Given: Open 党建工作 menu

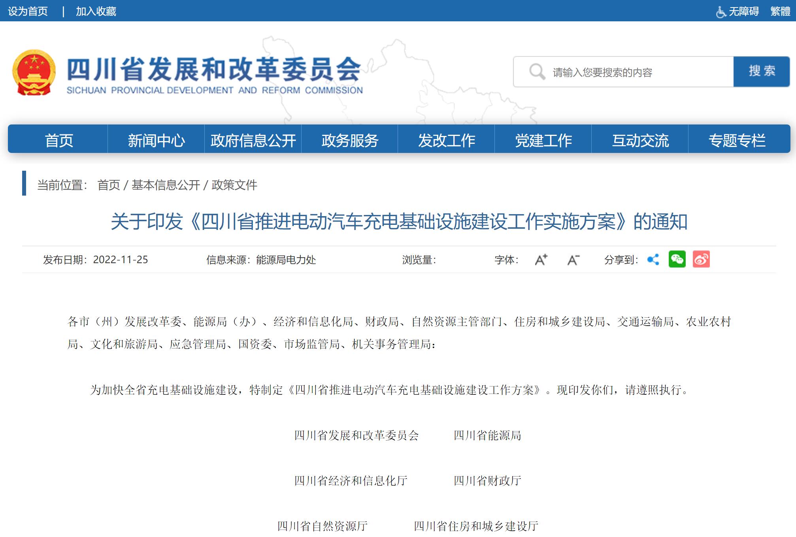Looking at the screenshot, I should click(x=543, y=140).
